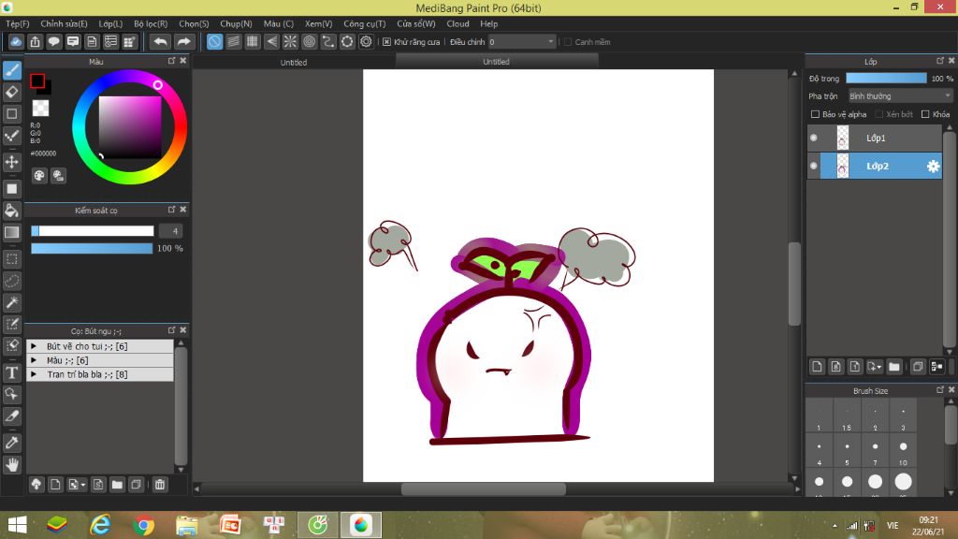The width and height of the screenshot is (958, 539).
Task: Select the Bucket fill tool
Action: click(11, 211)
